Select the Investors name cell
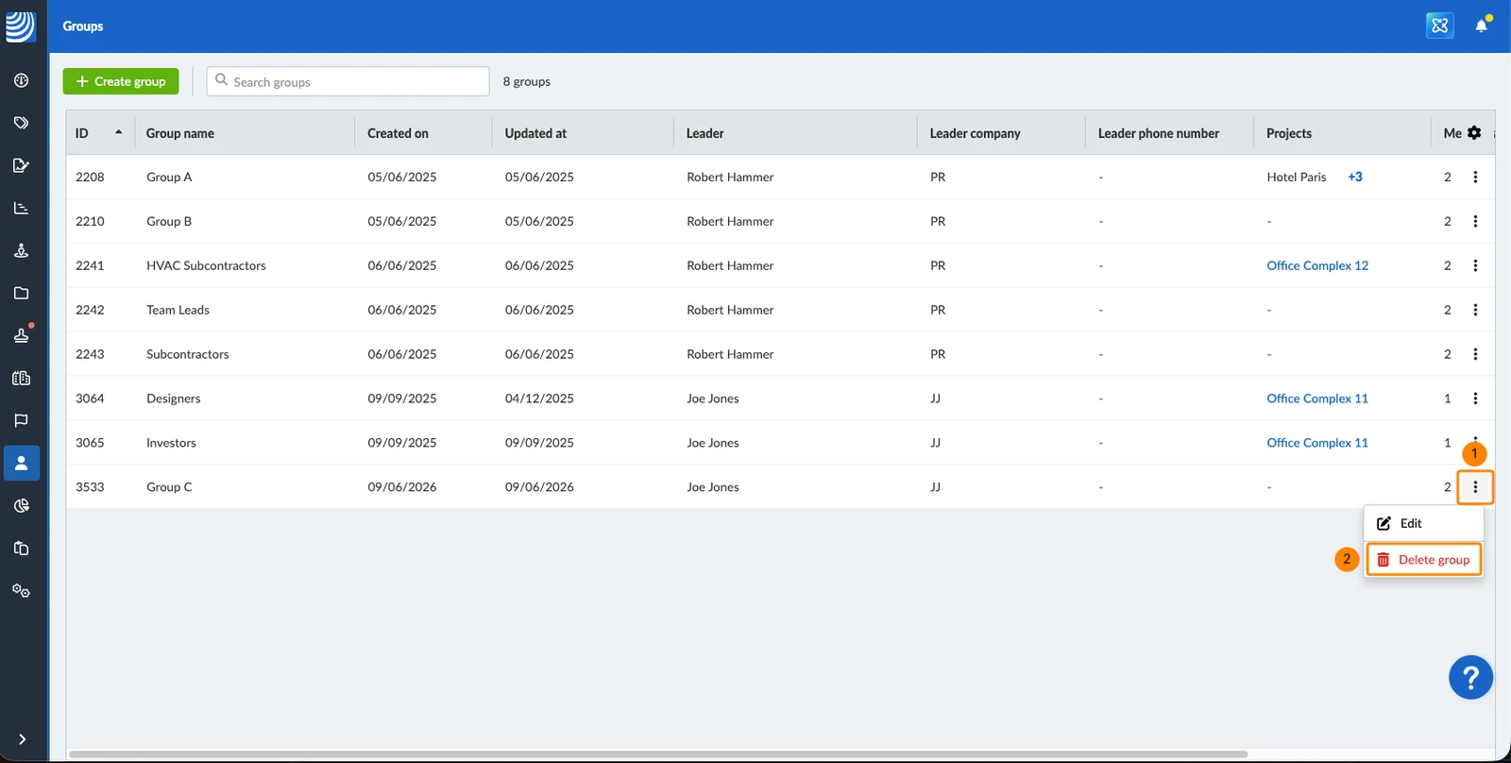The image size is (1511, 763). point(171,443)
